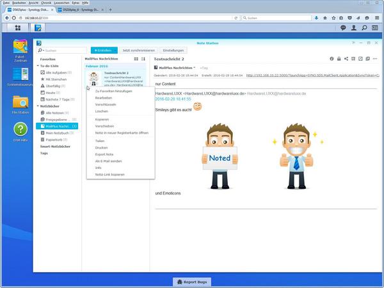
Task: Open Einstellungen button
Action: [x=173, y=50]
